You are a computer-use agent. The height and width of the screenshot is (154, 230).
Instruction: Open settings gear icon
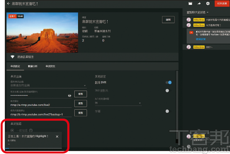pos(208,3)
